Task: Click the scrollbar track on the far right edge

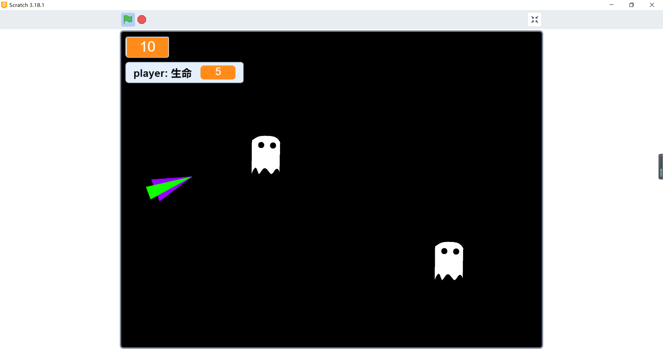Action: 661,277
